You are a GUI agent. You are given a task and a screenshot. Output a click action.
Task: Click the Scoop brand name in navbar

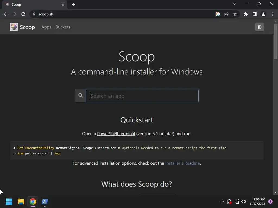point(27,27)
